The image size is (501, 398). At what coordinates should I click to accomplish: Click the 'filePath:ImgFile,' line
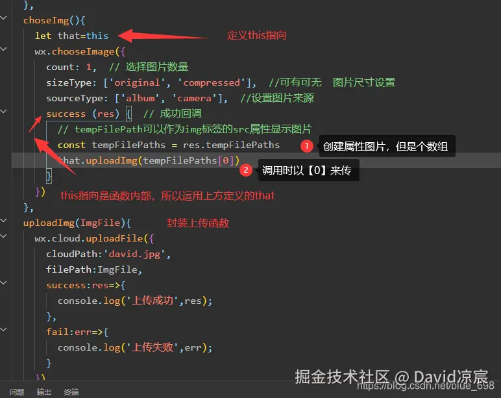(94, 270)
